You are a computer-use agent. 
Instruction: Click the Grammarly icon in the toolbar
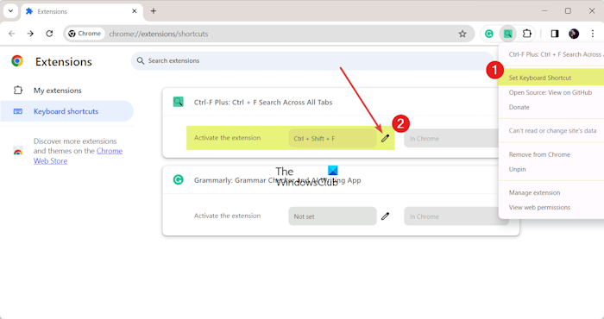(x=489, y=34)
